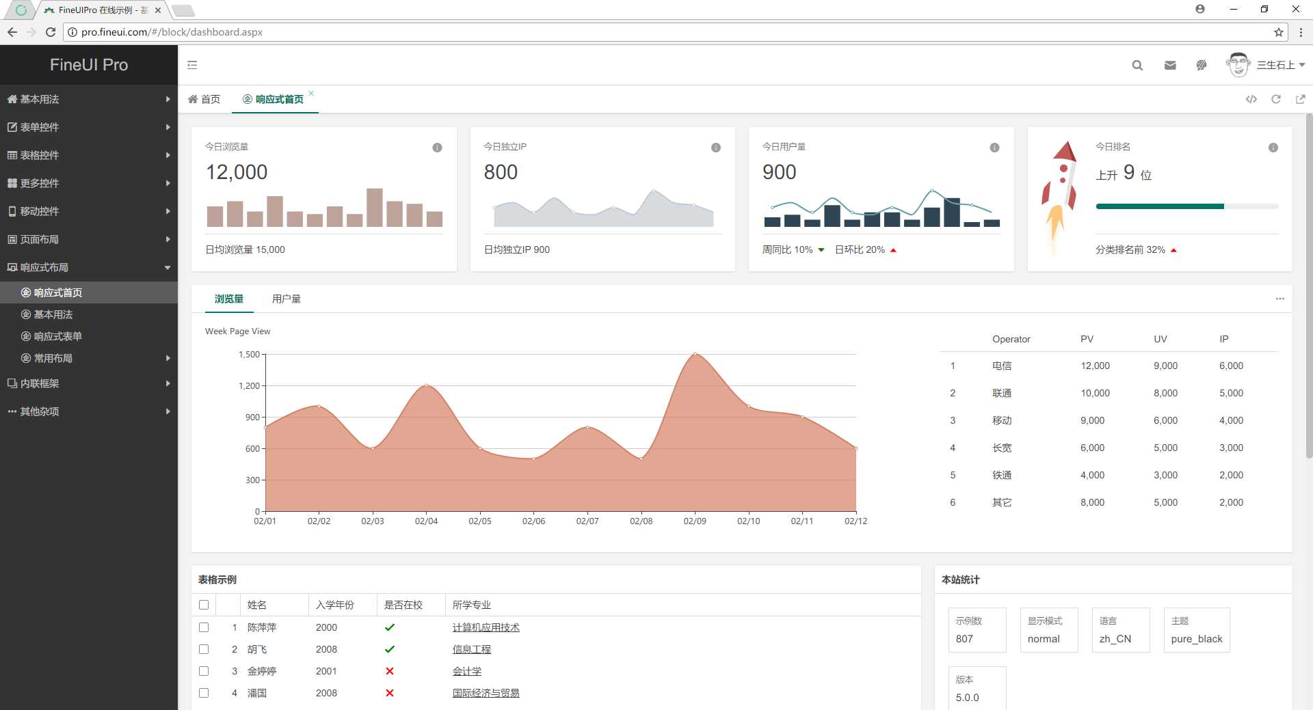Click the 周同比 down-trend green arrow

click(x=821, y=250)
